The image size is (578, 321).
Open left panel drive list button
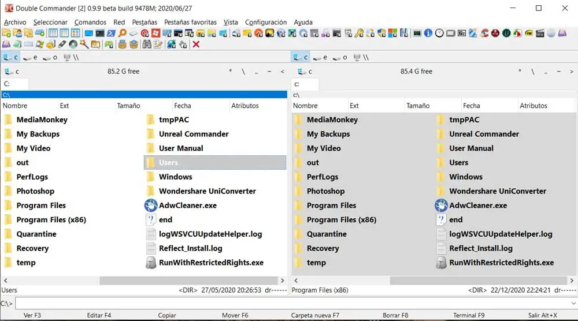point(12,72)
